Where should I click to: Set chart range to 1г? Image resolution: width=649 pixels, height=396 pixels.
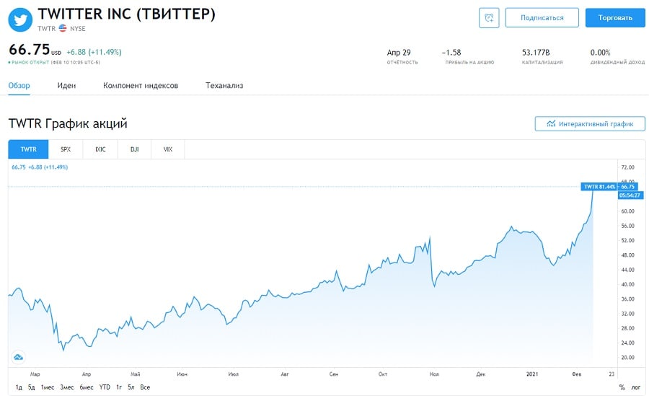[119, 387]
